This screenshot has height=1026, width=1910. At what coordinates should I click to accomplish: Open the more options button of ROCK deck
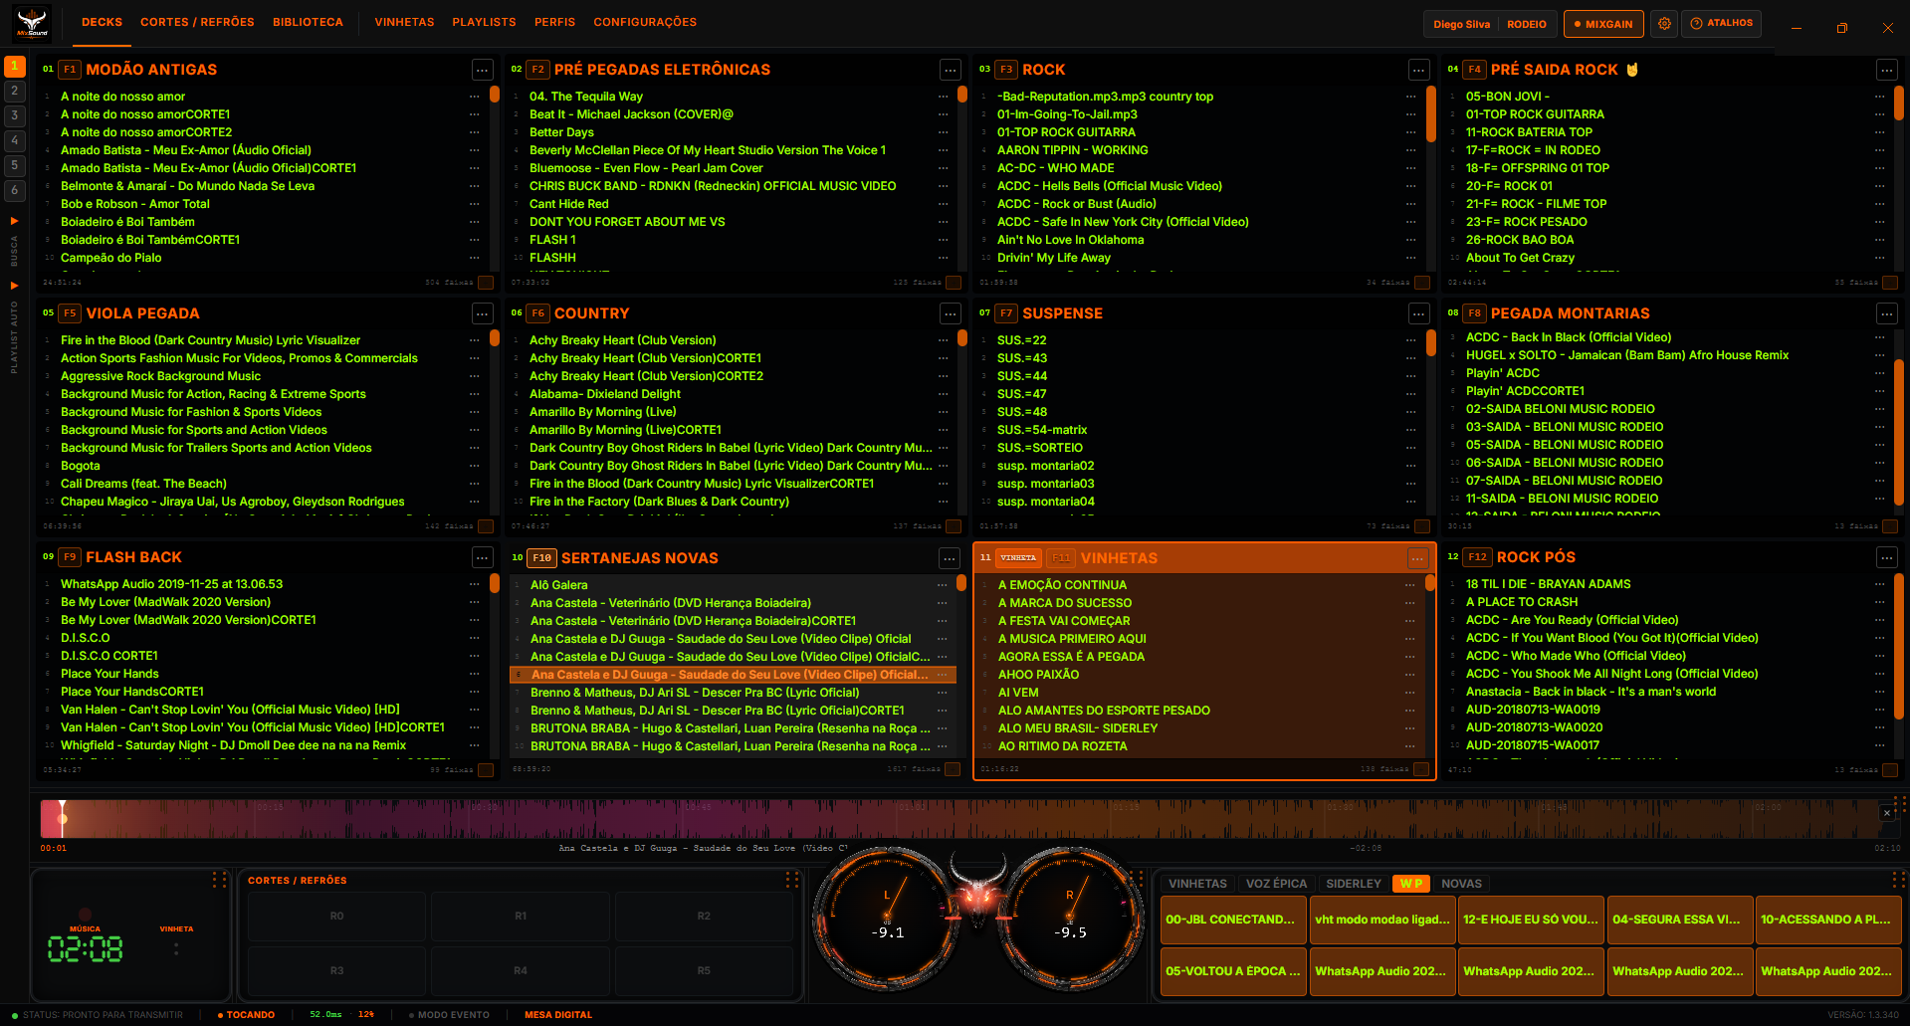click(x=1419, y=70)
